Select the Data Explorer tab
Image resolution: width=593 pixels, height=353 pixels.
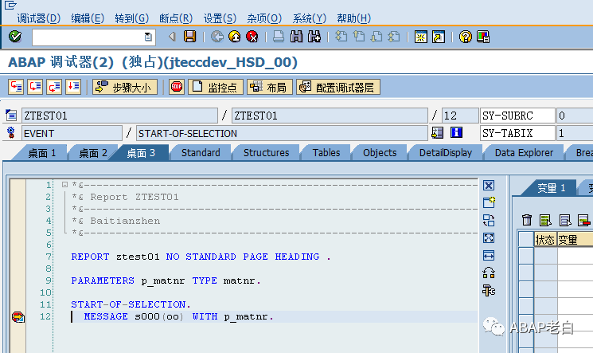(524, 153)
